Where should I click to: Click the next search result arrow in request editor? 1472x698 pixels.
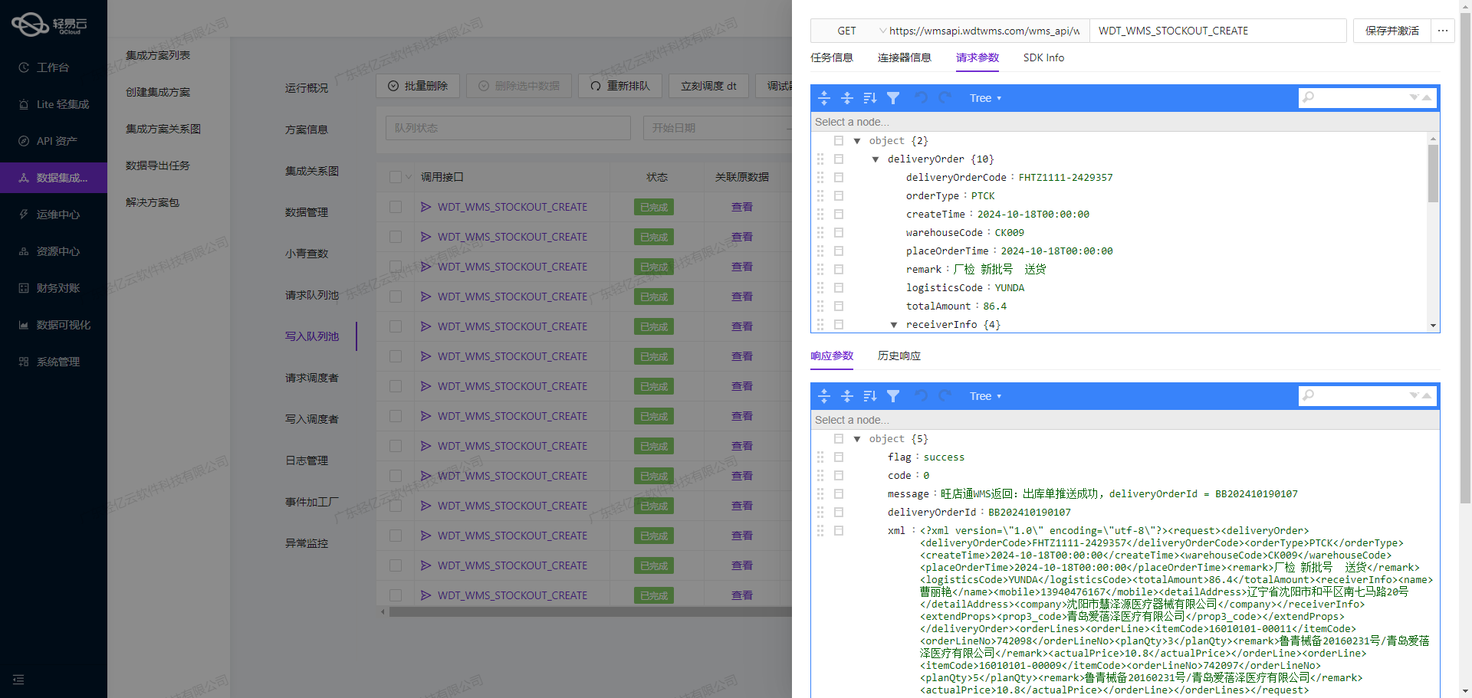[x=1414, y=97]
